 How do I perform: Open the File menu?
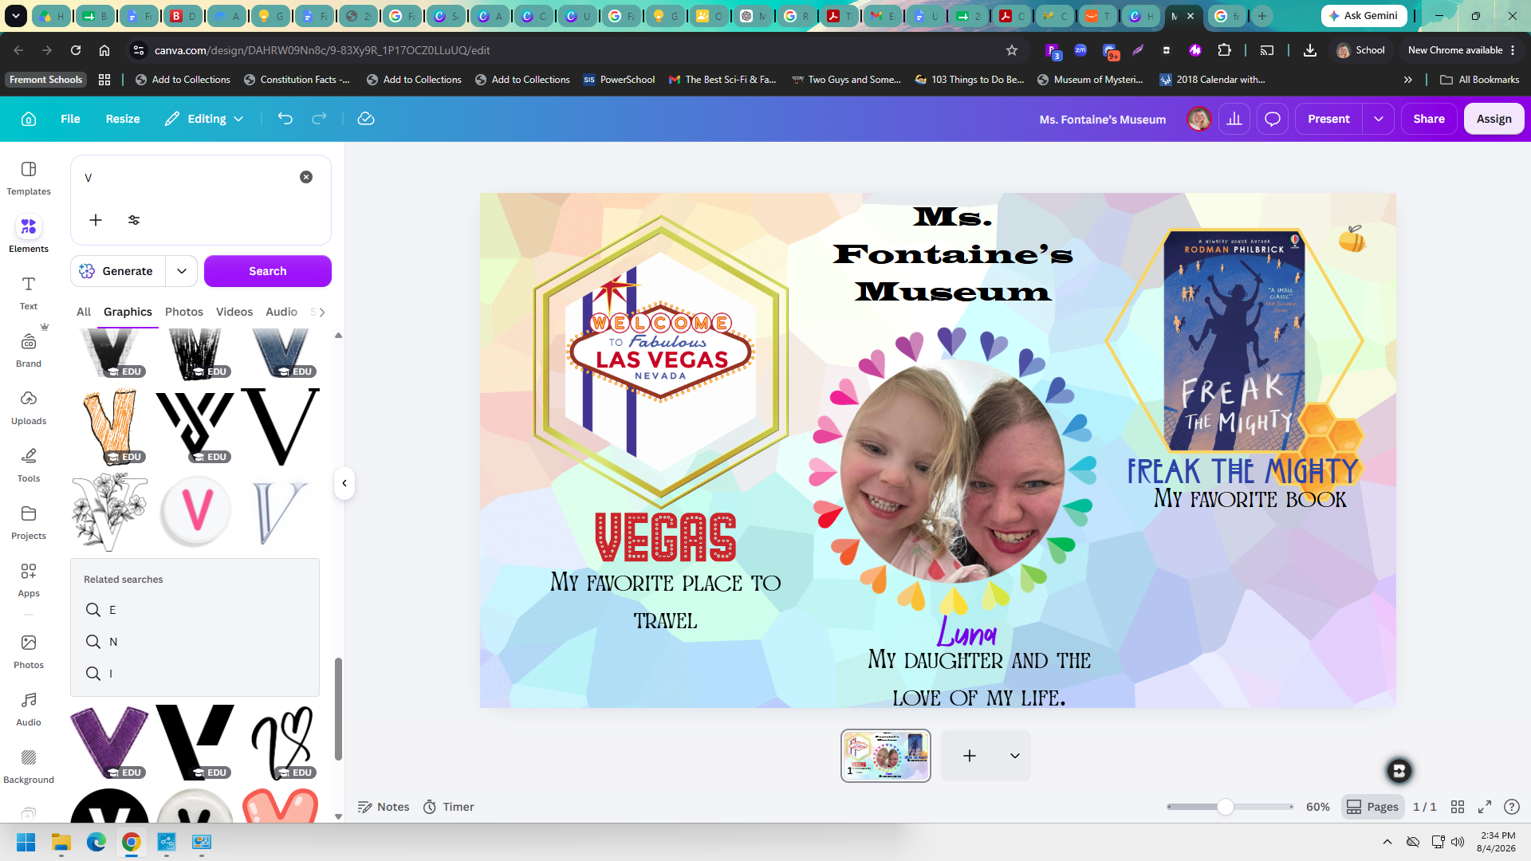click(70, 119)
